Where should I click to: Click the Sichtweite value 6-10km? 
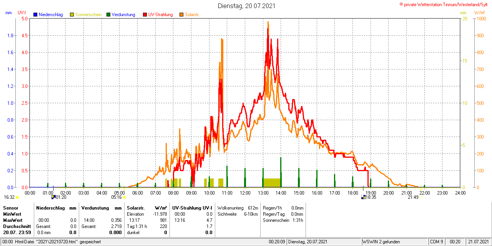tap(251, 214)
